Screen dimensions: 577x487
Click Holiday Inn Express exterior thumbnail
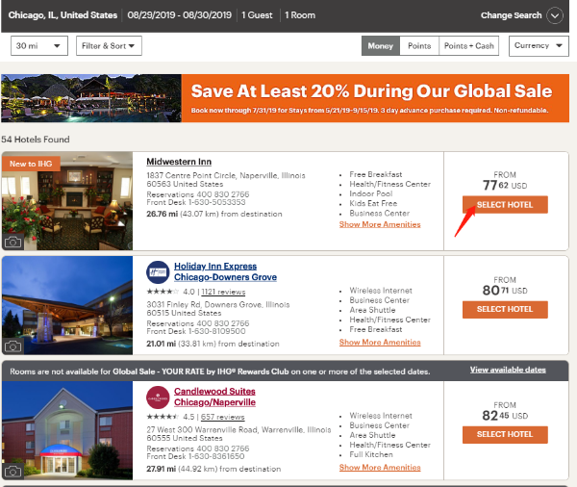tap(67, 305)
